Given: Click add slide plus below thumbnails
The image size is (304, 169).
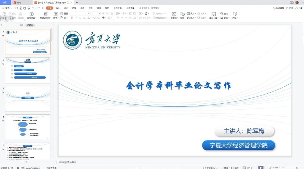Looking at the screenshot, I should pos(26,162).
